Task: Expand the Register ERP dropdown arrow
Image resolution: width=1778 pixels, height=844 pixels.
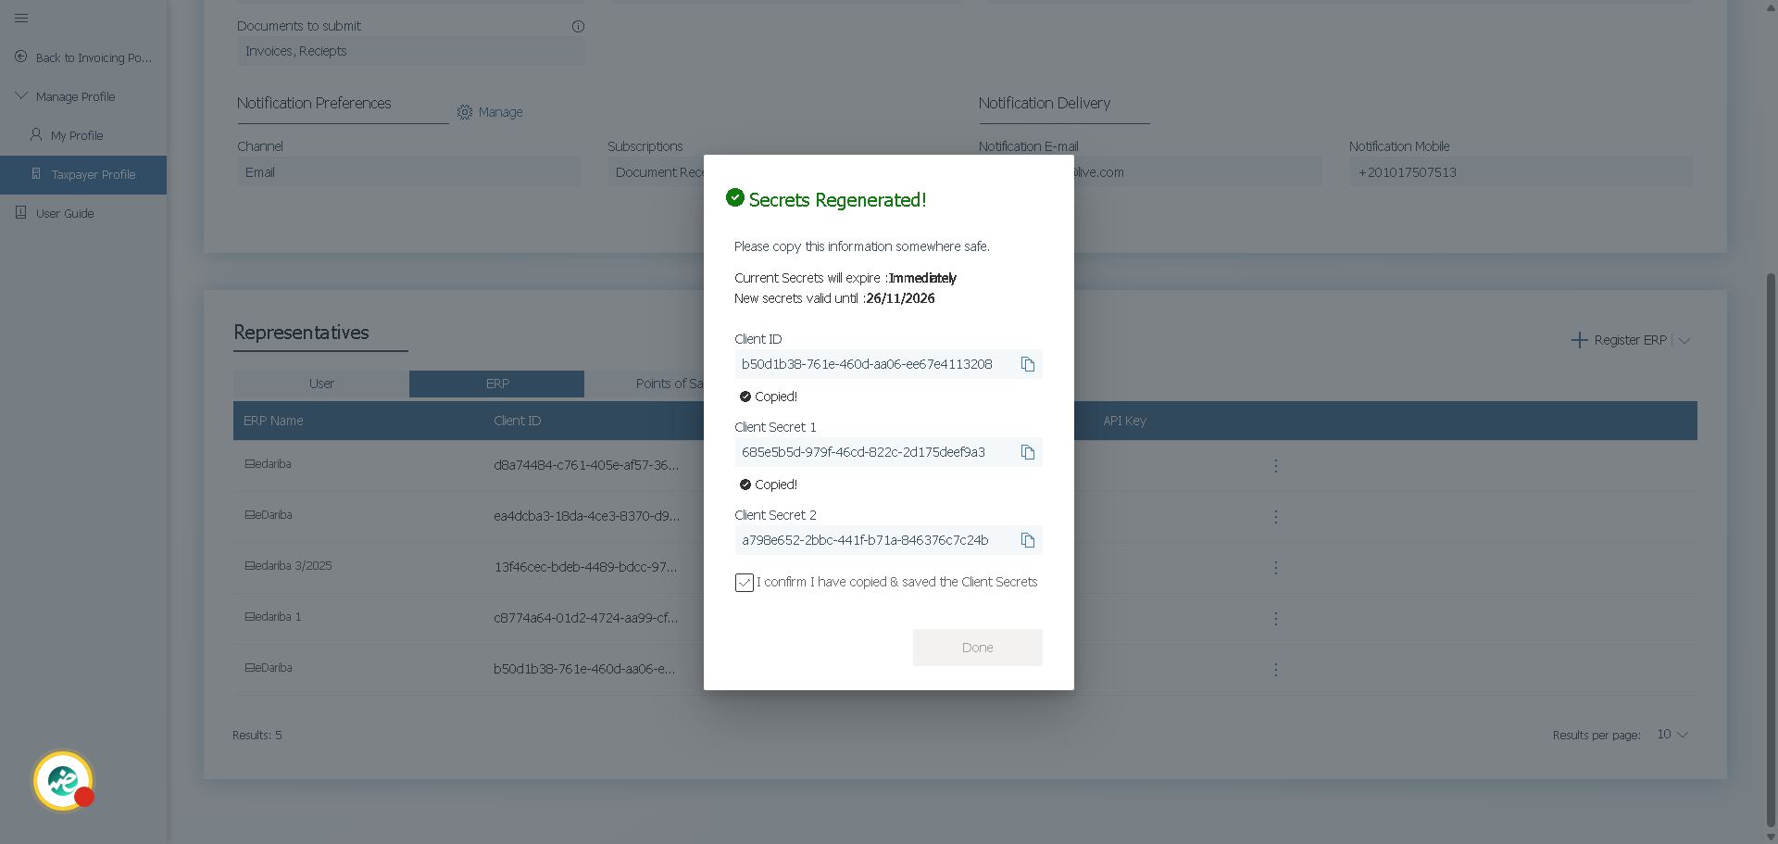Action: tap(1684, 340)
